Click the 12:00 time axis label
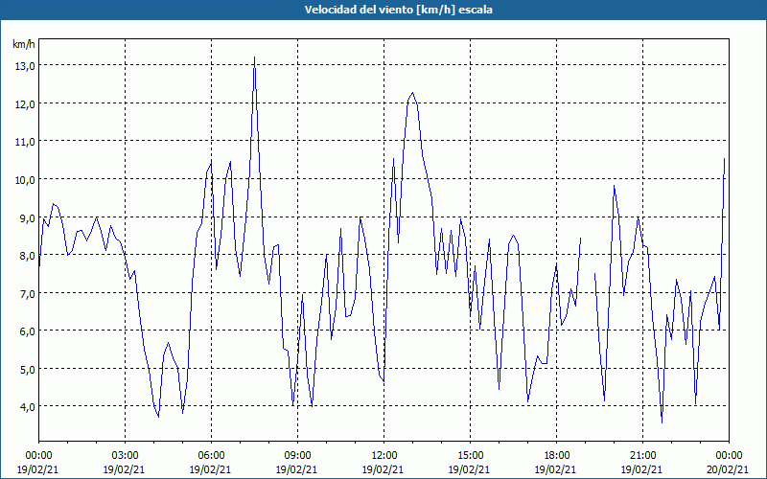The height and width of the screenshot is (479, 767). 383,456
